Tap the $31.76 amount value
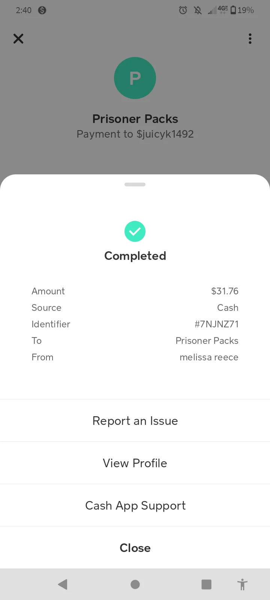 click(225, 291)
